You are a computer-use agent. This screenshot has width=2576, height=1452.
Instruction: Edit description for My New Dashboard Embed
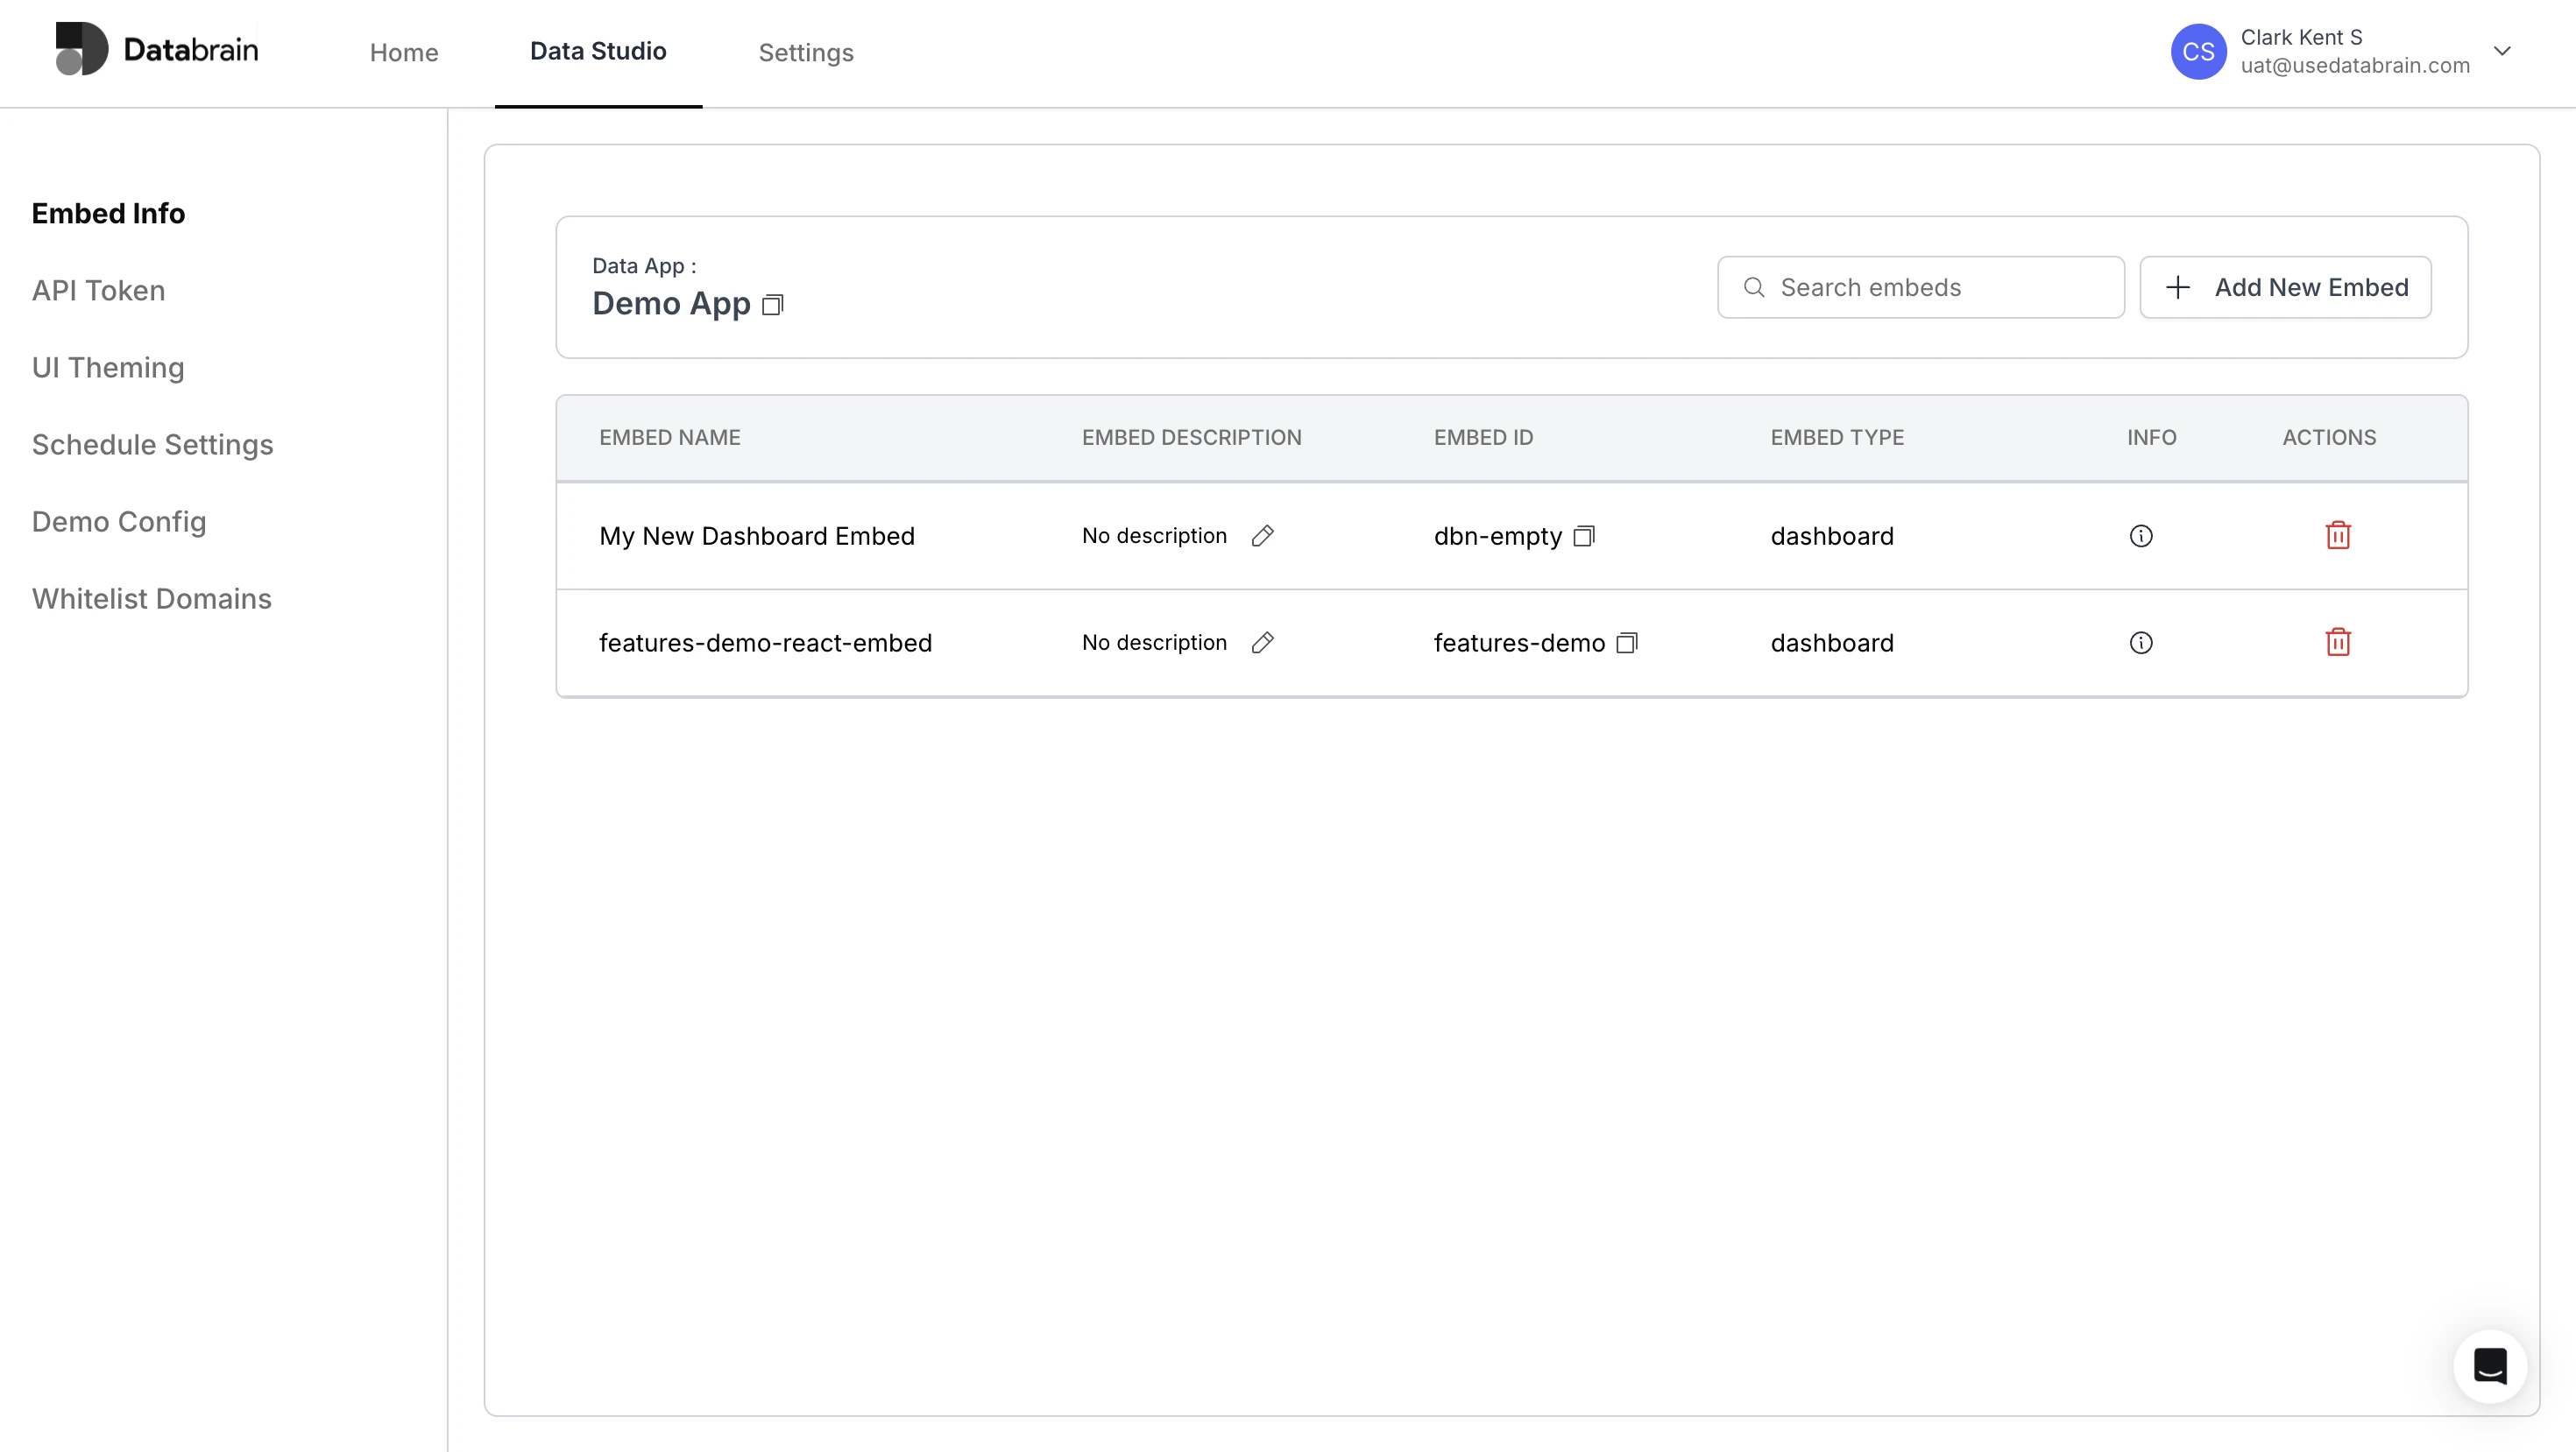pyautogui.click(x=1262, y=537)
